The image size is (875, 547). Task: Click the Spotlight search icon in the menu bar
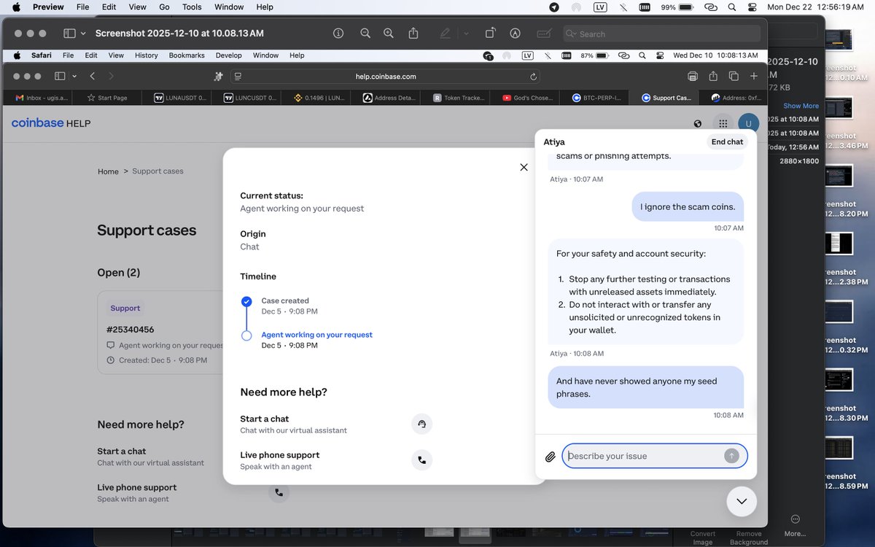731,7
